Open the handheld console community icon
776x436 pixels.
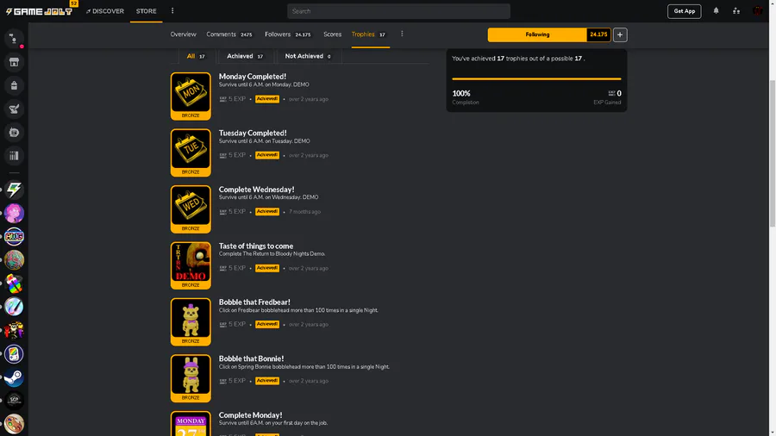tap(14, 354)
